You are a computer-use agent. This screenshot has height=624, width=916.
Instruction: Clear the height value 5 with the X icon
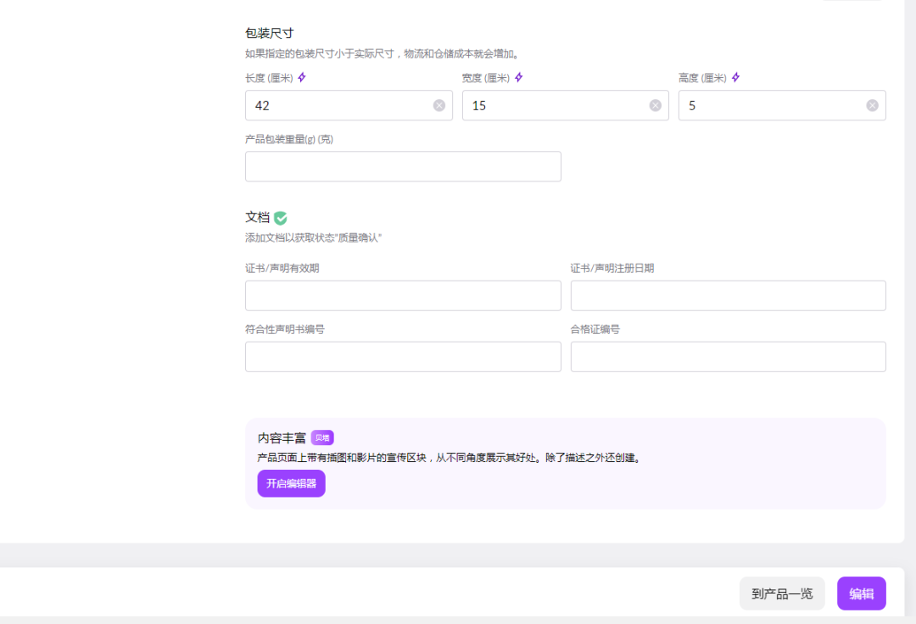tap(872, 105)
